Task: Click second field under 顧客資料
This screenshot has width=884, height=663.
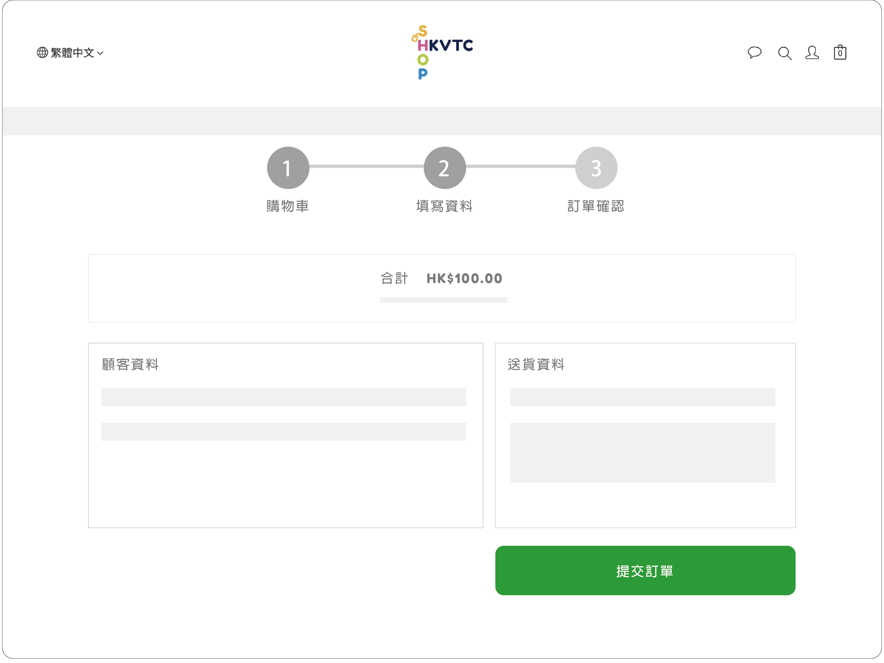Action: [283, 432]
